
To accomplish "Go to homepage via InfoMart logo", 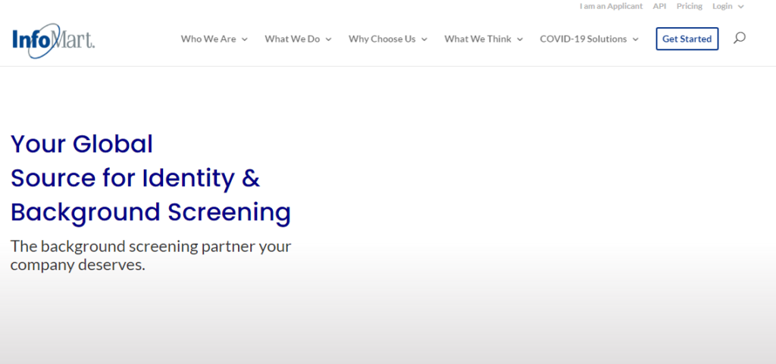I will click(54, 40).
